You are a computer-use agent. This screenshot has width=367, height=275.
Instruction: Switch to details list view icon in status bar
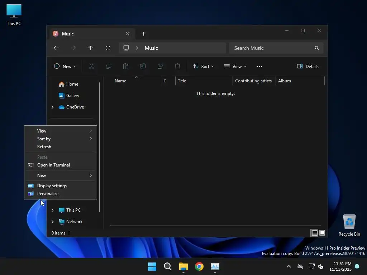(x=314, y=233)
